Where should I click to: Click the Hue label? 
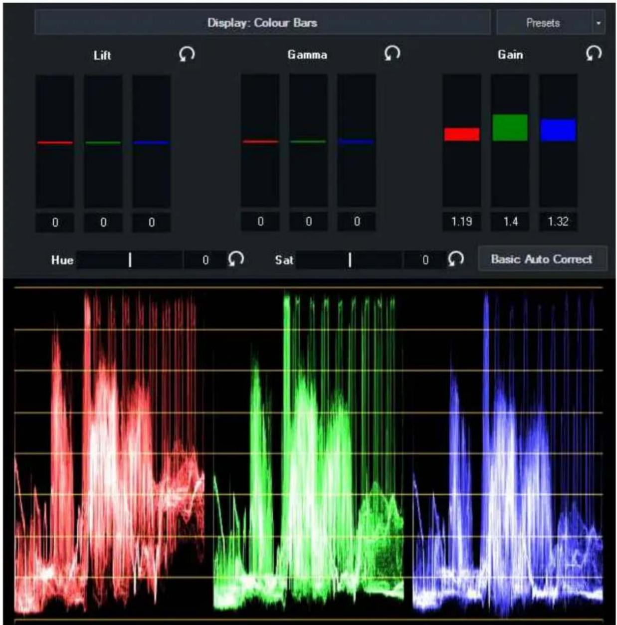62,260
